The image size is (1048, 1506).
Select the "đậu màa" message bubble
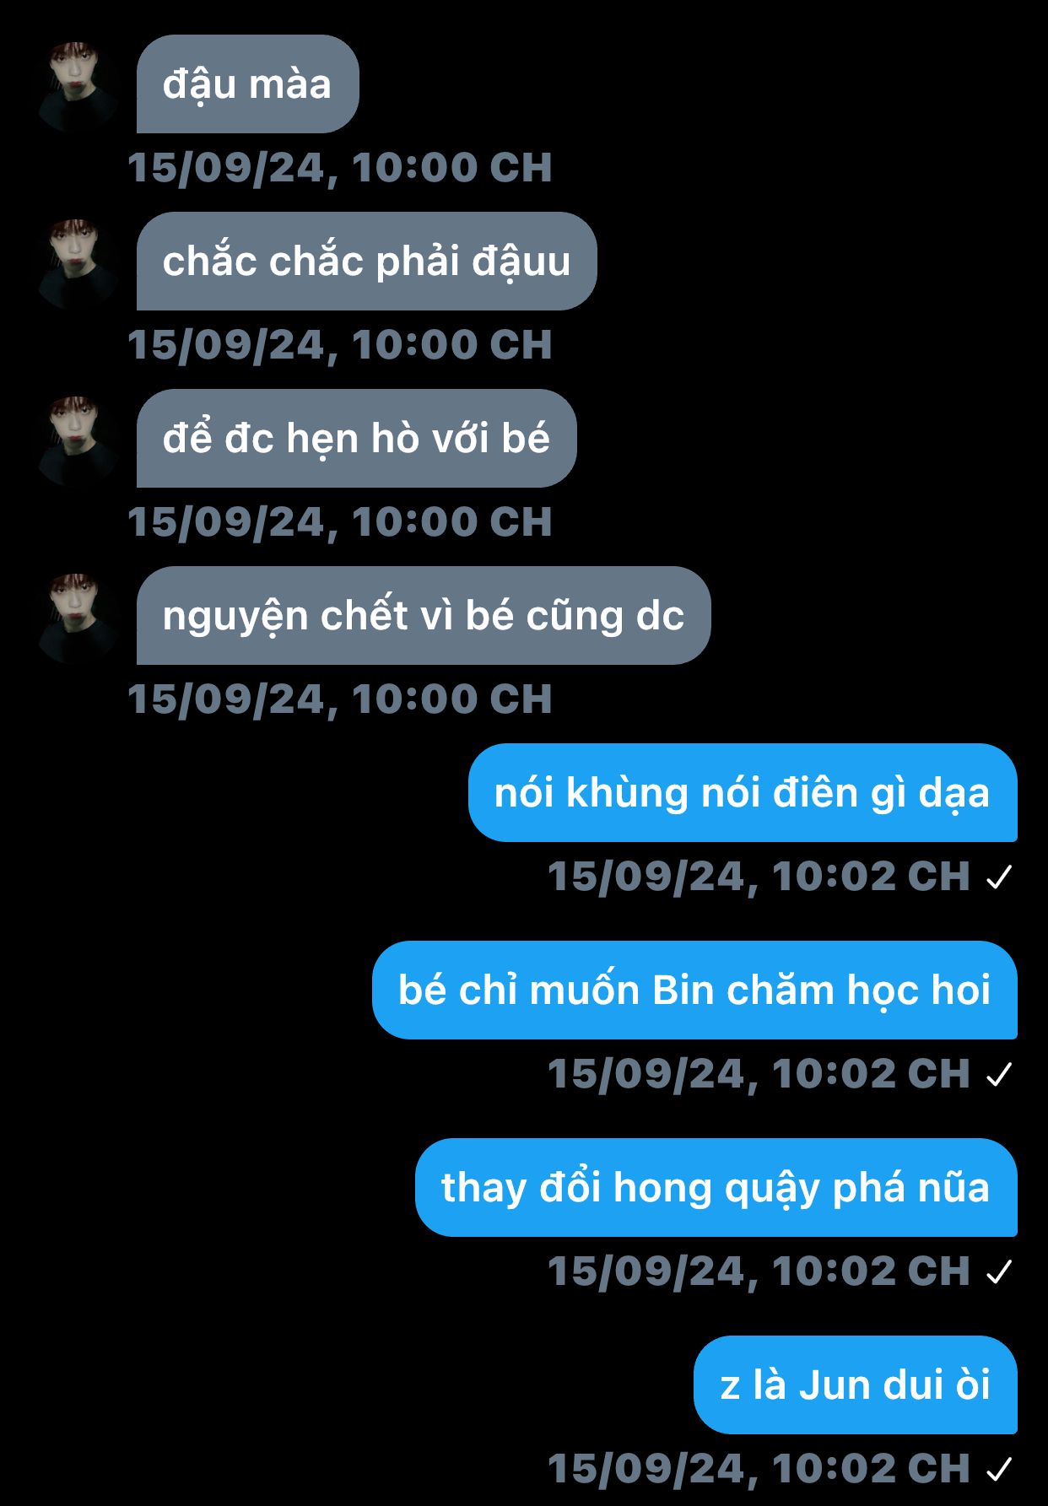tap(248, 84)
